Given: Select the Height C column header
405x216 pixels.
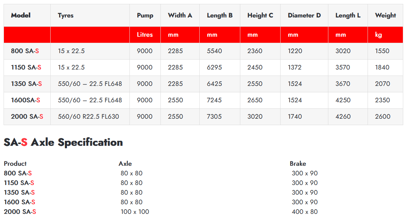Looking at the screenshot, I should 260,15.
